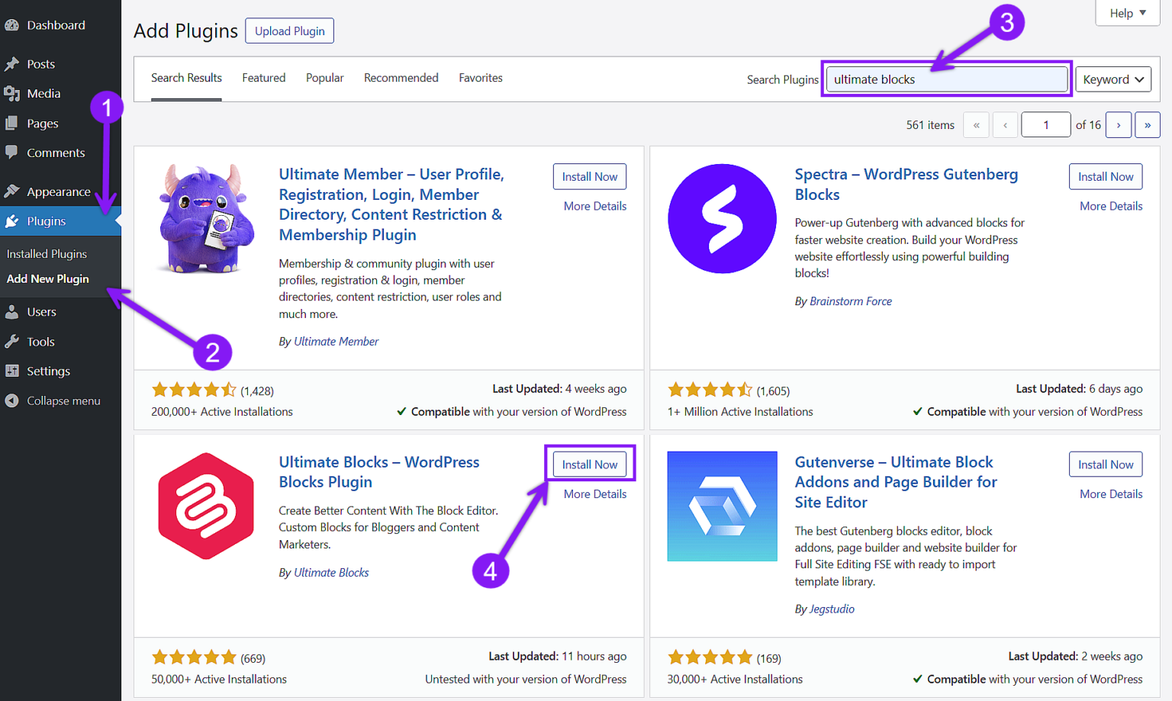Install the Ultimate Blocks plugin
1172x701 pixels.
(x=589, y=464)
